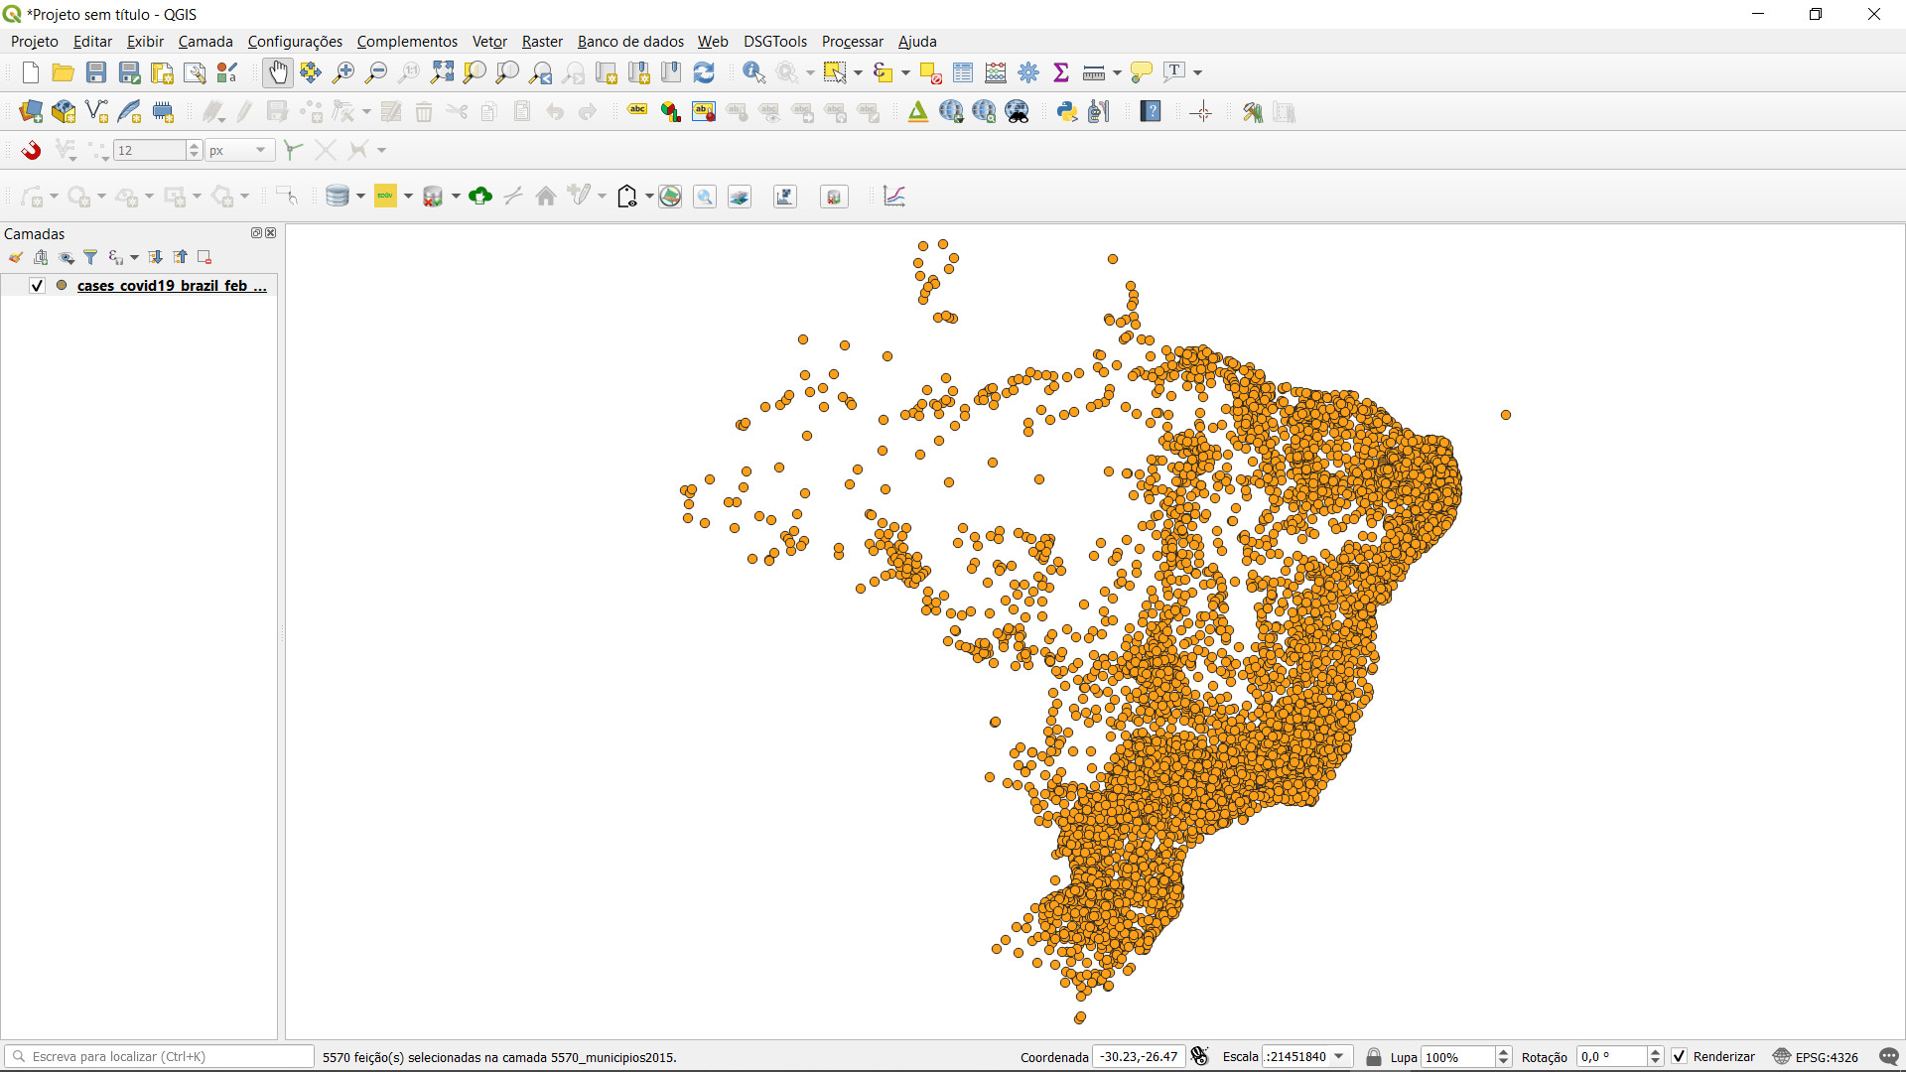The height and width of the screenshot is (1072, 1906).
Task: Toggle the scale lock icon
Action: click(x=1374, y=1057)
